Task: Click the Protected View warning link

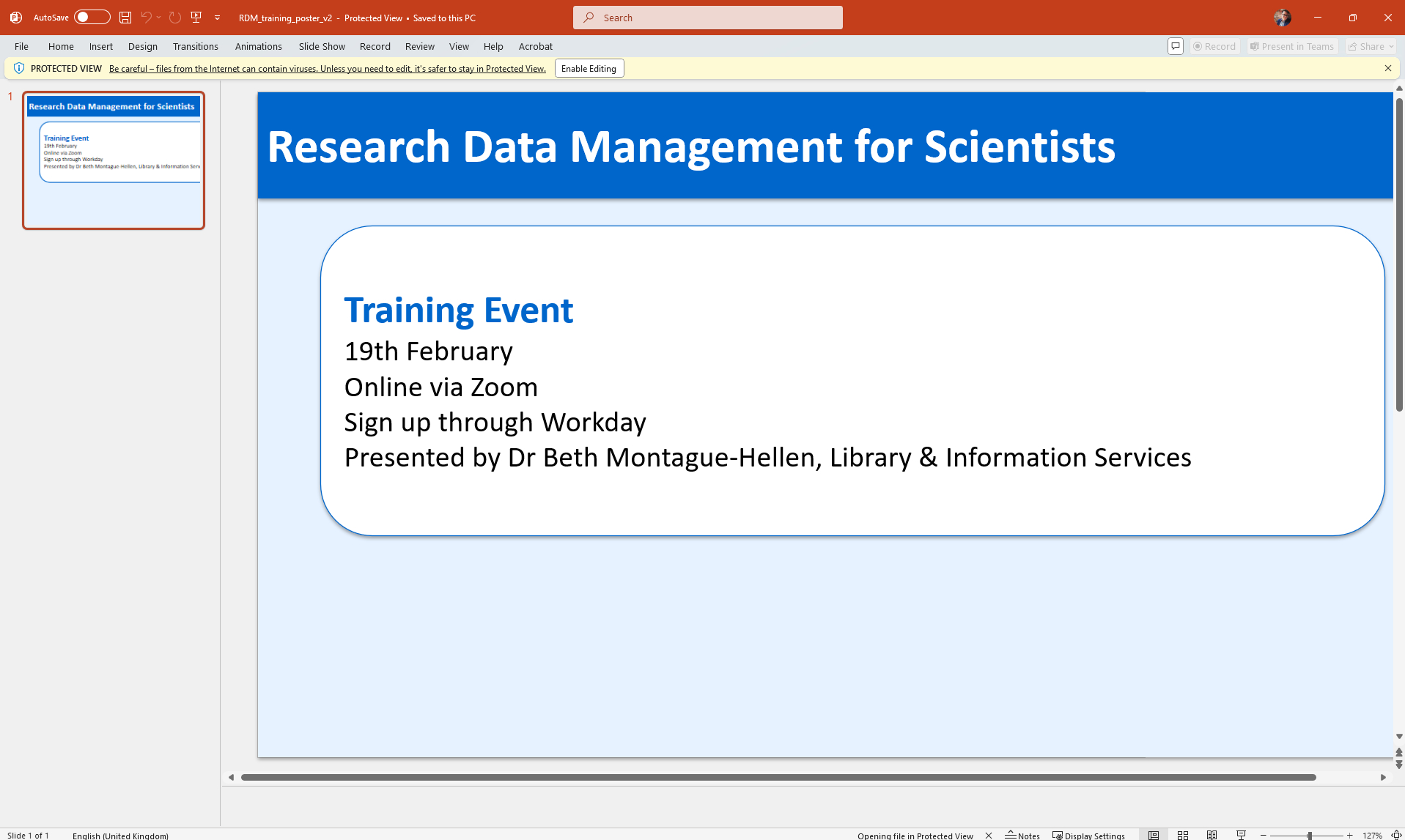Action: (x=327, y=69)
